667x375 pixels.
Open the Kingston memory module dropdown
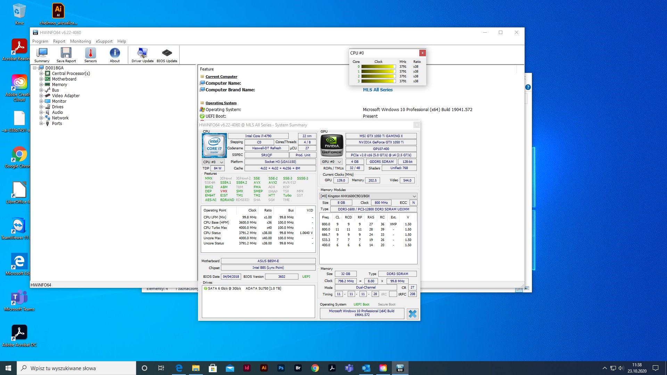coord(368,196)
